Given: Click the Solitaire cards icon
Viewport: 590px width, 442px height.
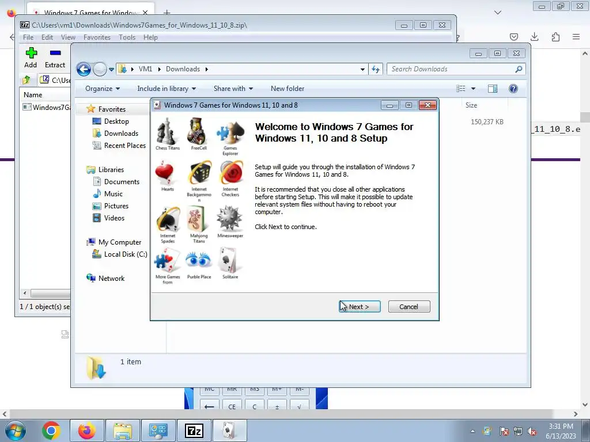Looking at the screenshot, I should click(x=228, y=261).
